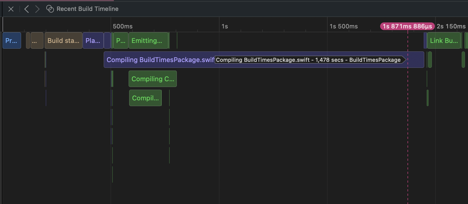This screenshot has height=204, width=468.
Task: Go forward using the right chevron
Action: click(37, 9)
